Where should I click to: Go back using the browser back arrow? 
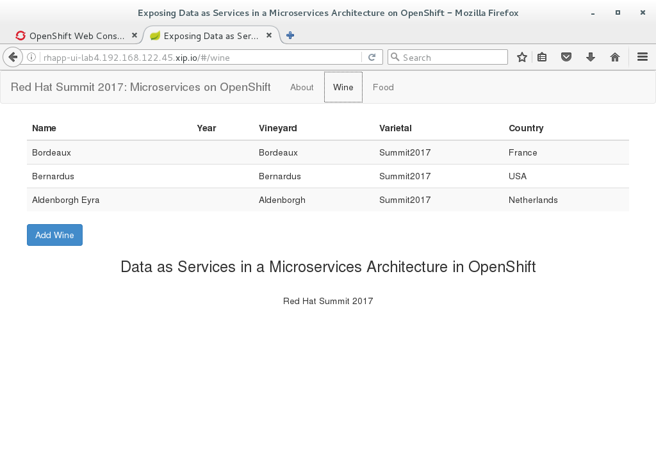(13, 57)
